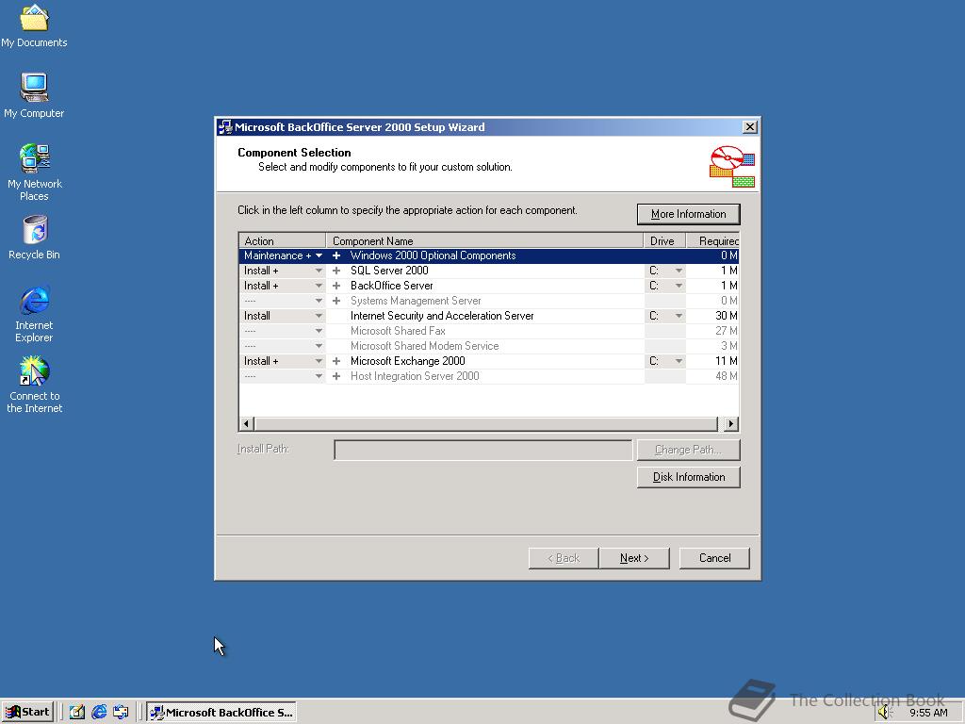Image resolution: width=965 pixels, height=724 pixels.
Task: Click the Required column header
Action: point(712,240)
